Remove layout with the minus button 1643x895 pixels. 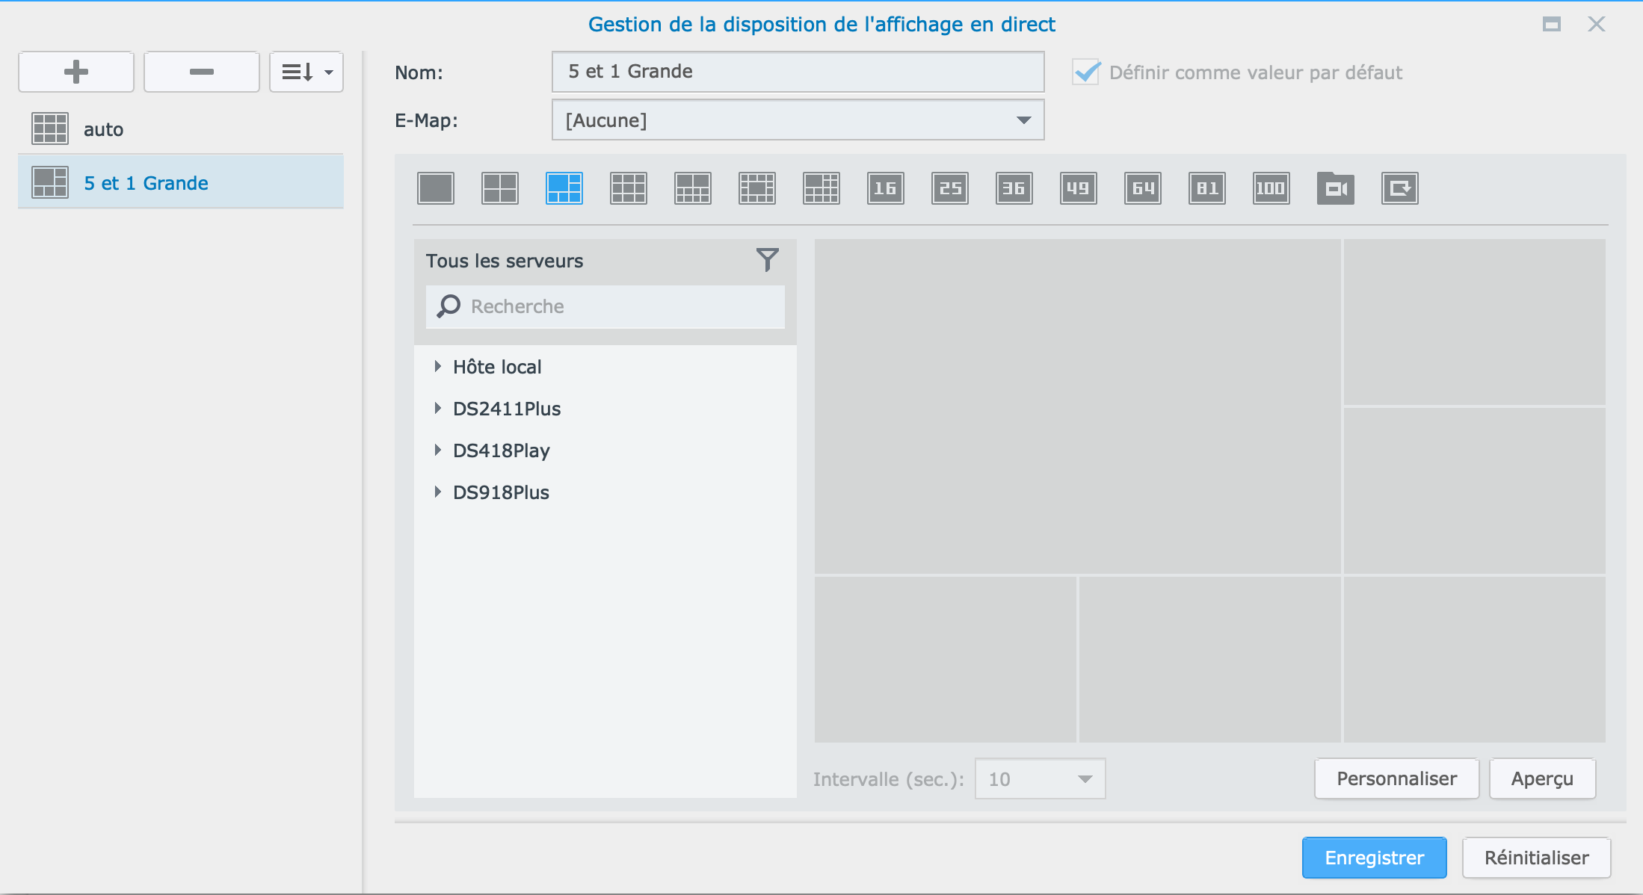(x=202, y=72)
